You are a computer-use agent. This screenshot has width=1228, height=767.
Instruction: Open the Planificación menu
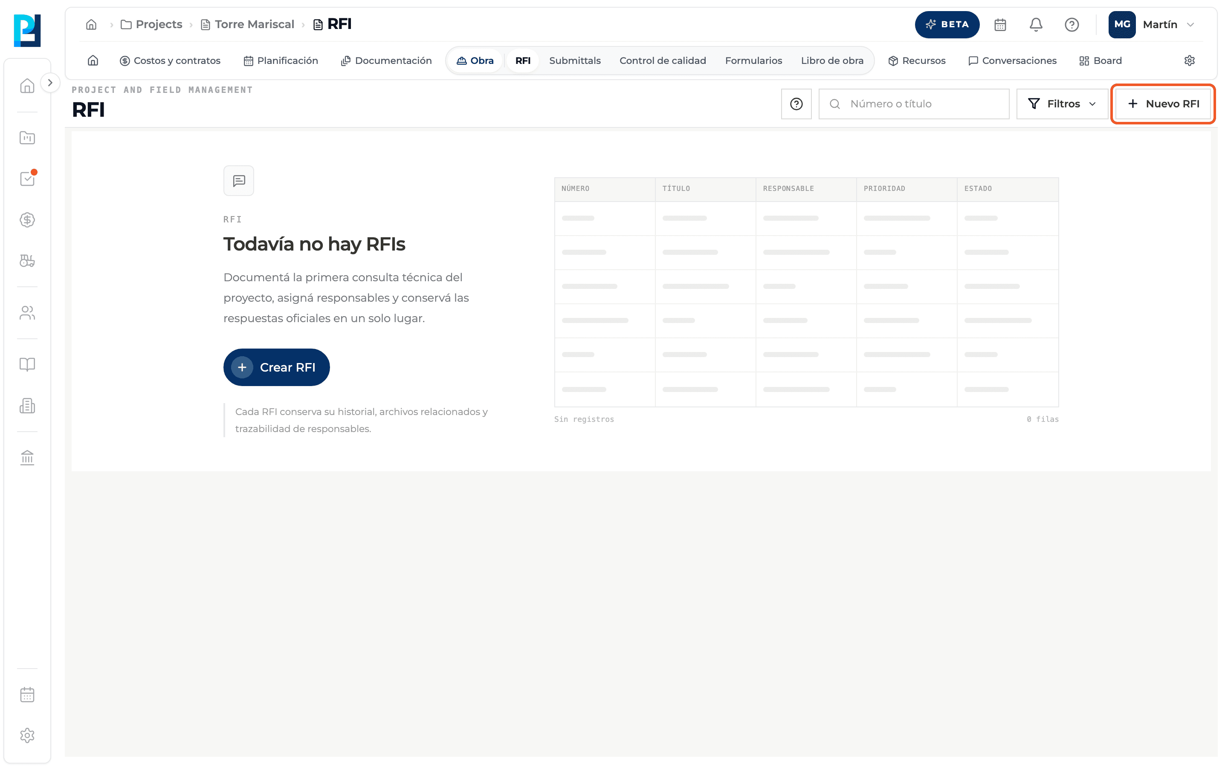click(281, 61)
